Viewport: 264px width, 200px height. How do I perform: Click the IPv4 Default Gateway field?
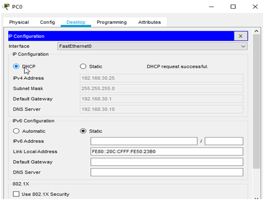pos(162,99)
